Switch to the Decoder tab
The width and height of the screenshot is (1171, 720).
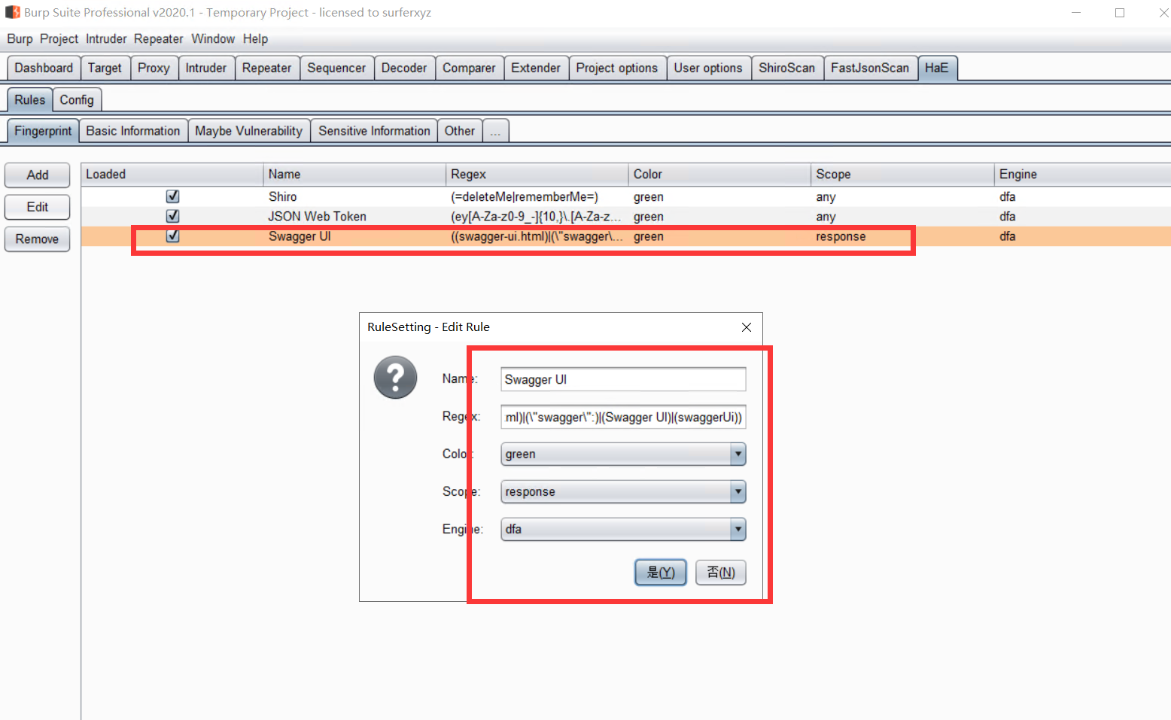click(404, 68)
